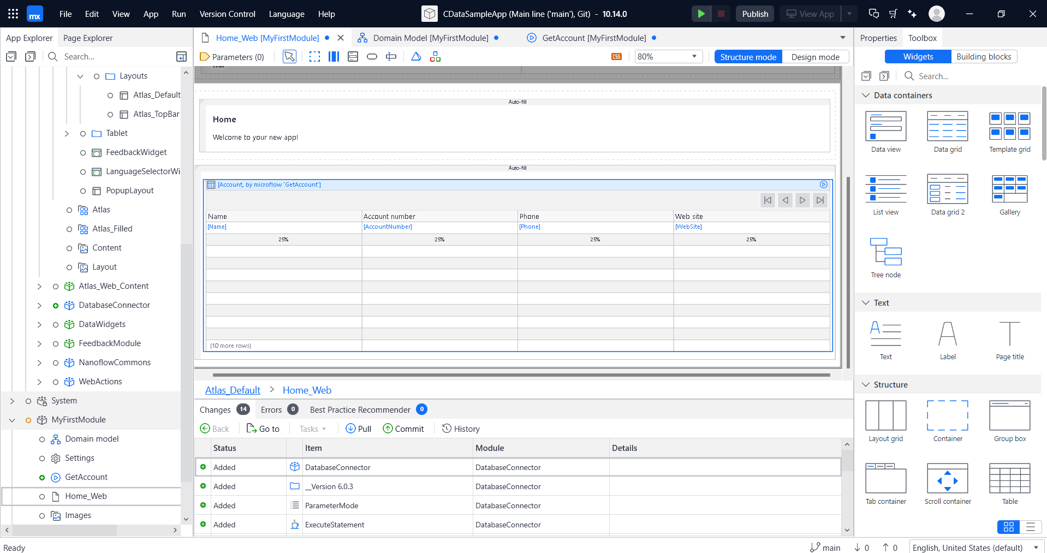
Task: Go to the data grid's last page
Action: pos(820,200)
